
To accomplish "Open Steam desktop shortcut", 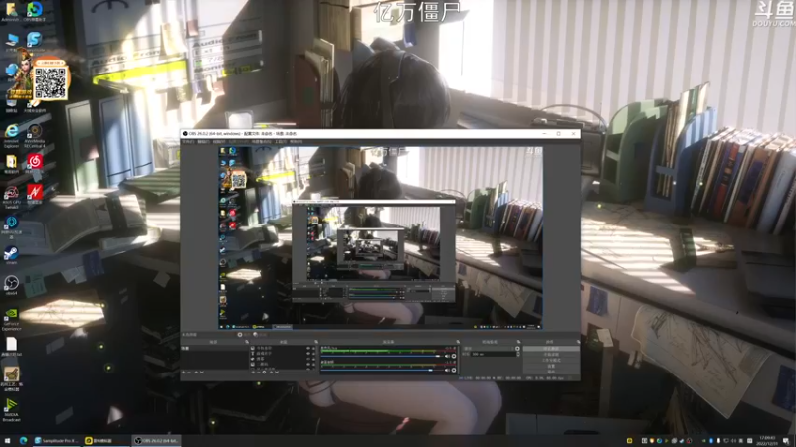I will click(x=11, y=255).
